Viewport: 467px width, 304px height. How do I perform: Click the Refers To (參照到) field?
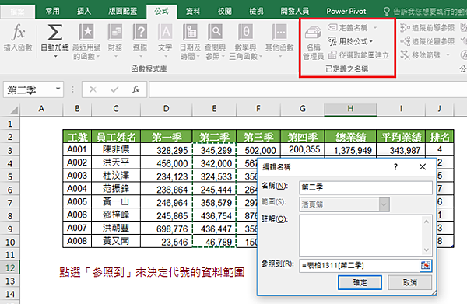pyautogui.click(x=360, y=265)
